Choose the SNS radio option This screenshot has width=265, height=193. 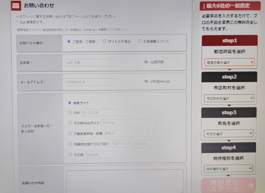70,112
